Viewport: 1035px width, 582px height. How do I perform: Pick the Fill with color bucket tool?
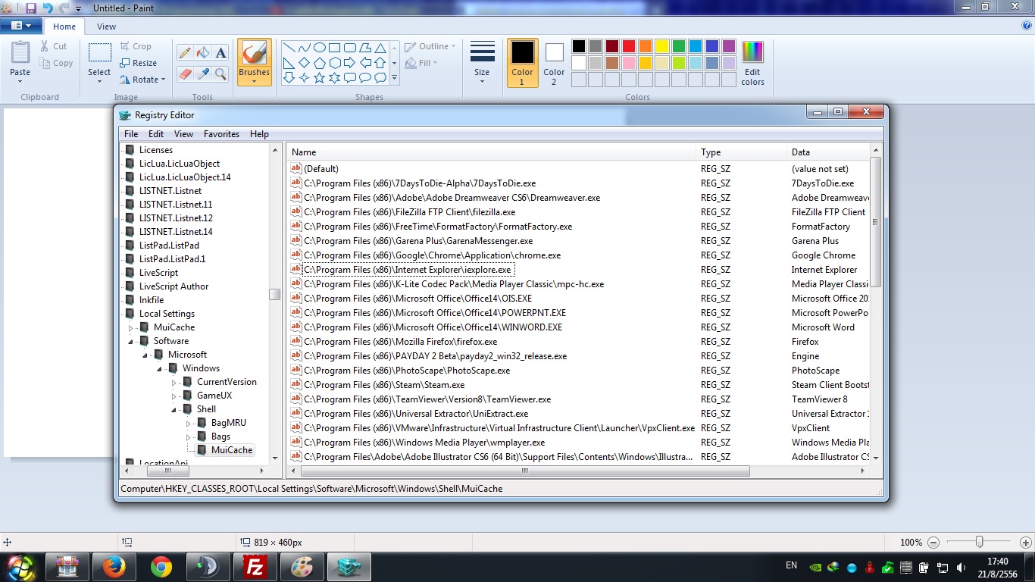(202, 52)
